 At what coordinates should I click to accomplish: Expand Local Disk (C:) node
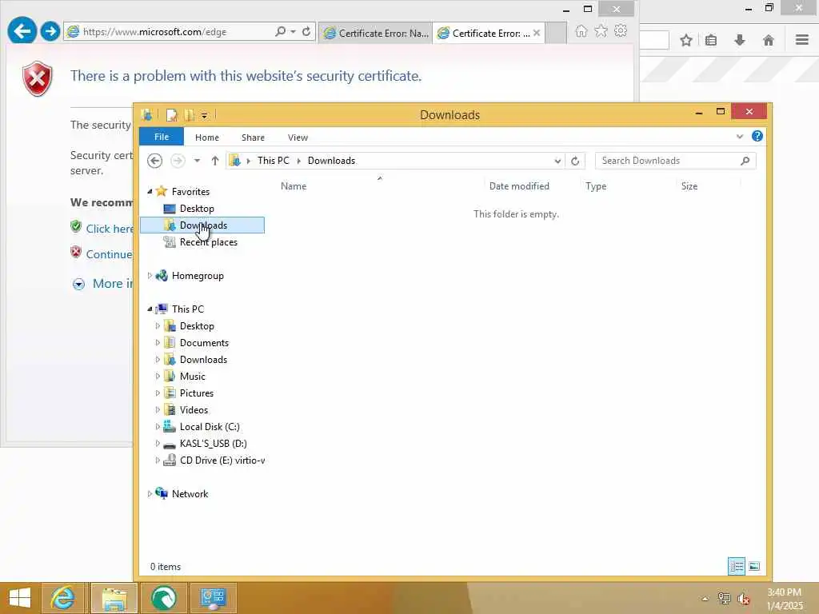click(x=158, y=427)
